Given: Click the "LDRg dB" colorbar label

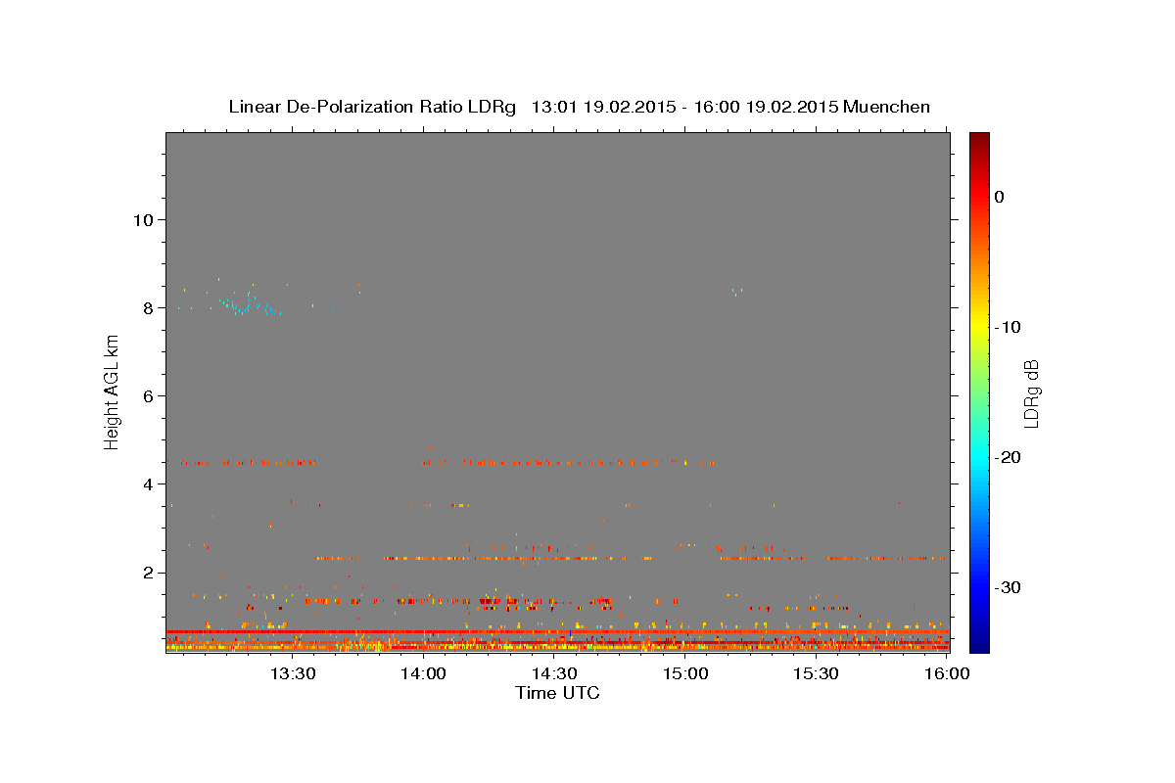Looking at the screenshot, I should click(1031, 392).
